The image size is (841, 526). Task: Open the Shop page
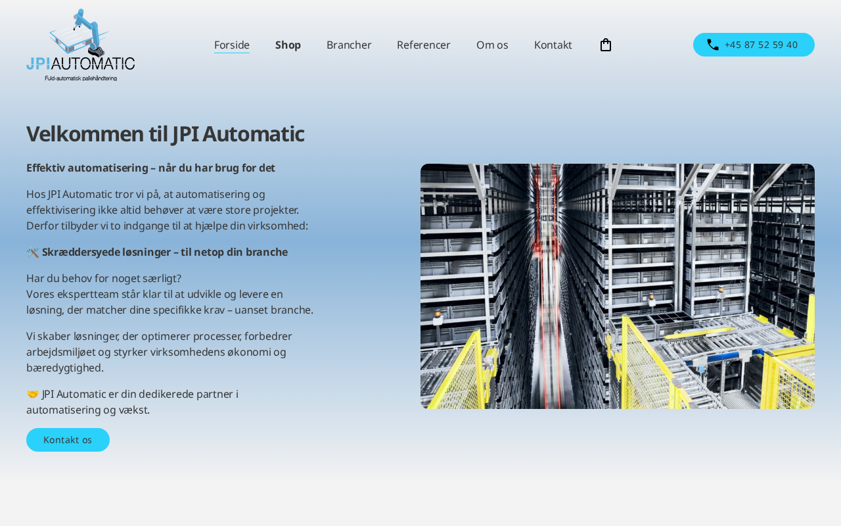(x=288, y=45)
